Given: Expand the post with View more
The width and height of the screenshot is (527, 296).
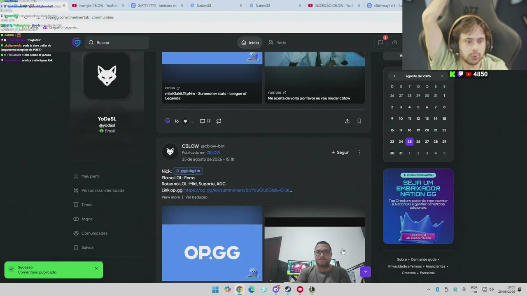Looking at the screenshot, I should [170, 197].
